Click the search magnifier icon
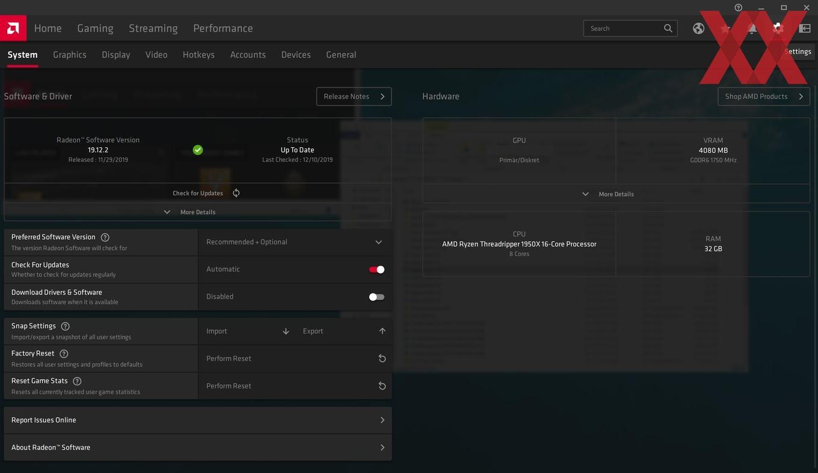Image resolution: width=818 pixels, height=473 pixels. click(x=668, y=28)
